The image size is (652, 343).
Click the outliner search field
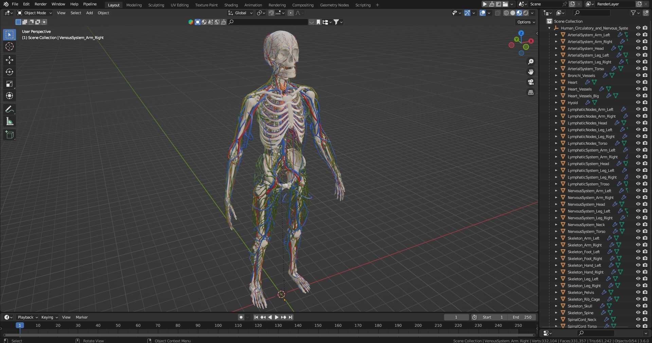[x=592, y=13]
